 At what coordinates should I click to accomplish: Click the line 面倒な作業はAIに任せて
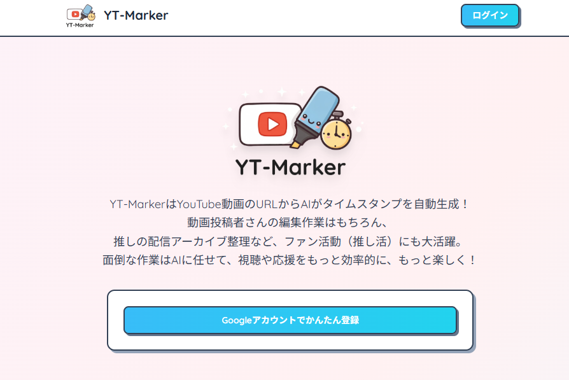[290, 260]
